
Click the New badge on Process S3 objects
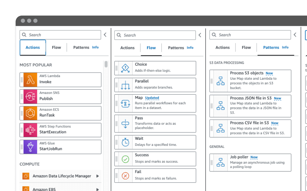pyautogui.click(x=269, y=73)
